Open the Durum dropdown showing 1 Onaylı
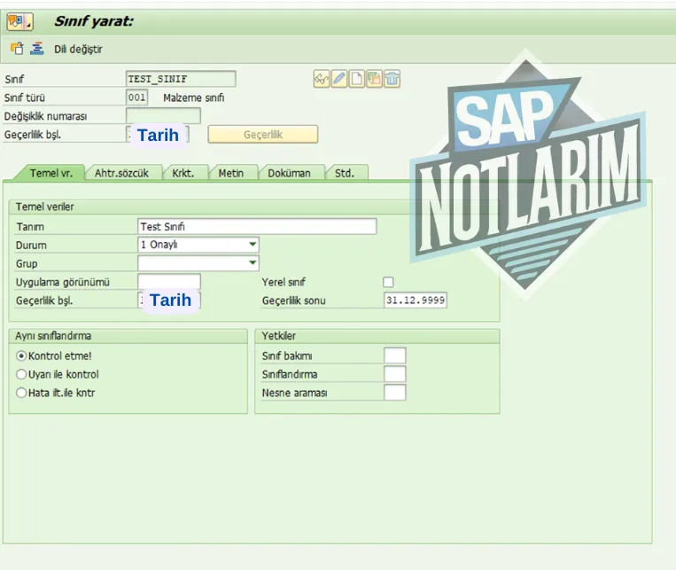Viewport: 676px width, 570px height. pyautogui.click(x=198, y=245)
